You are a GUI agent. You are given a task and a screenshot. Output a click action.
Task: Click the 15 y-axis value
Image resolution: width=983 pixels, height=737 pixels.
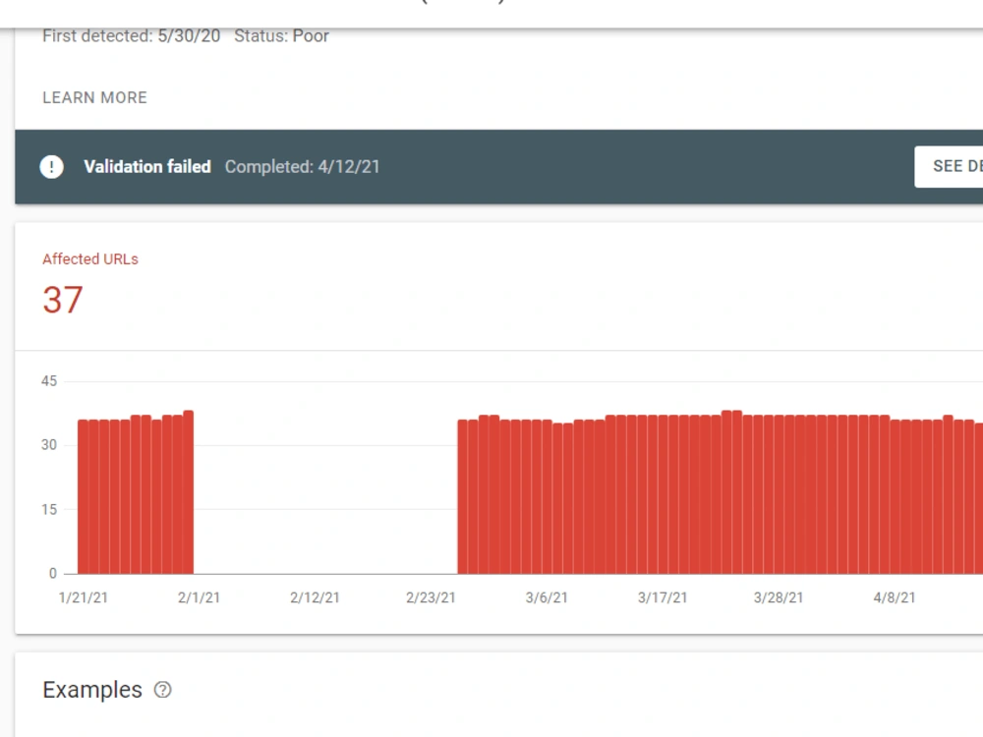(49, 509)
